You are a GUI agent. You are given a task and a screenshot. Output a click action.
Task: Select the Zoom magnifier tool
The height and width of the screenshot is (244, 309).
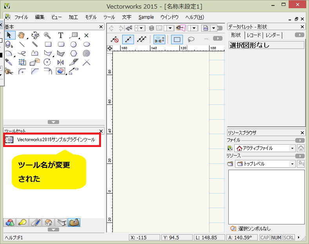click(47, 35)
